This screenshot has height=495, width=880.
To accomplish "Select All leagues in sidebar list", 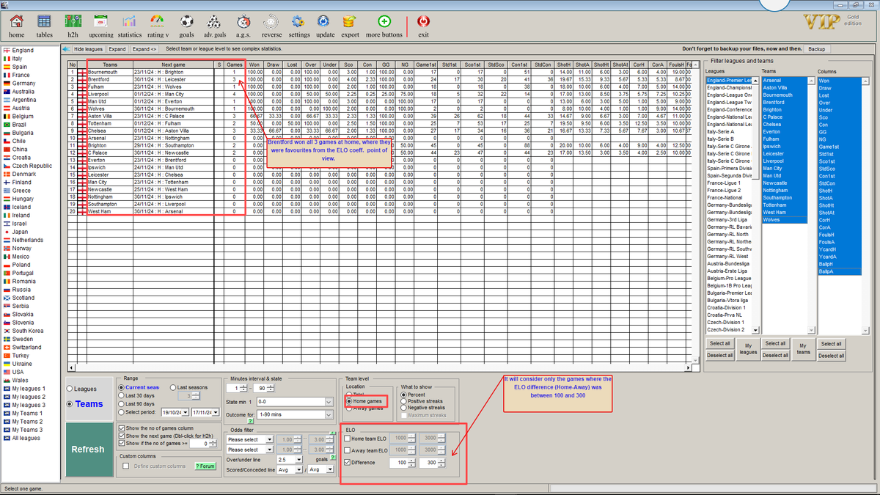I will [x=21, y=438].
